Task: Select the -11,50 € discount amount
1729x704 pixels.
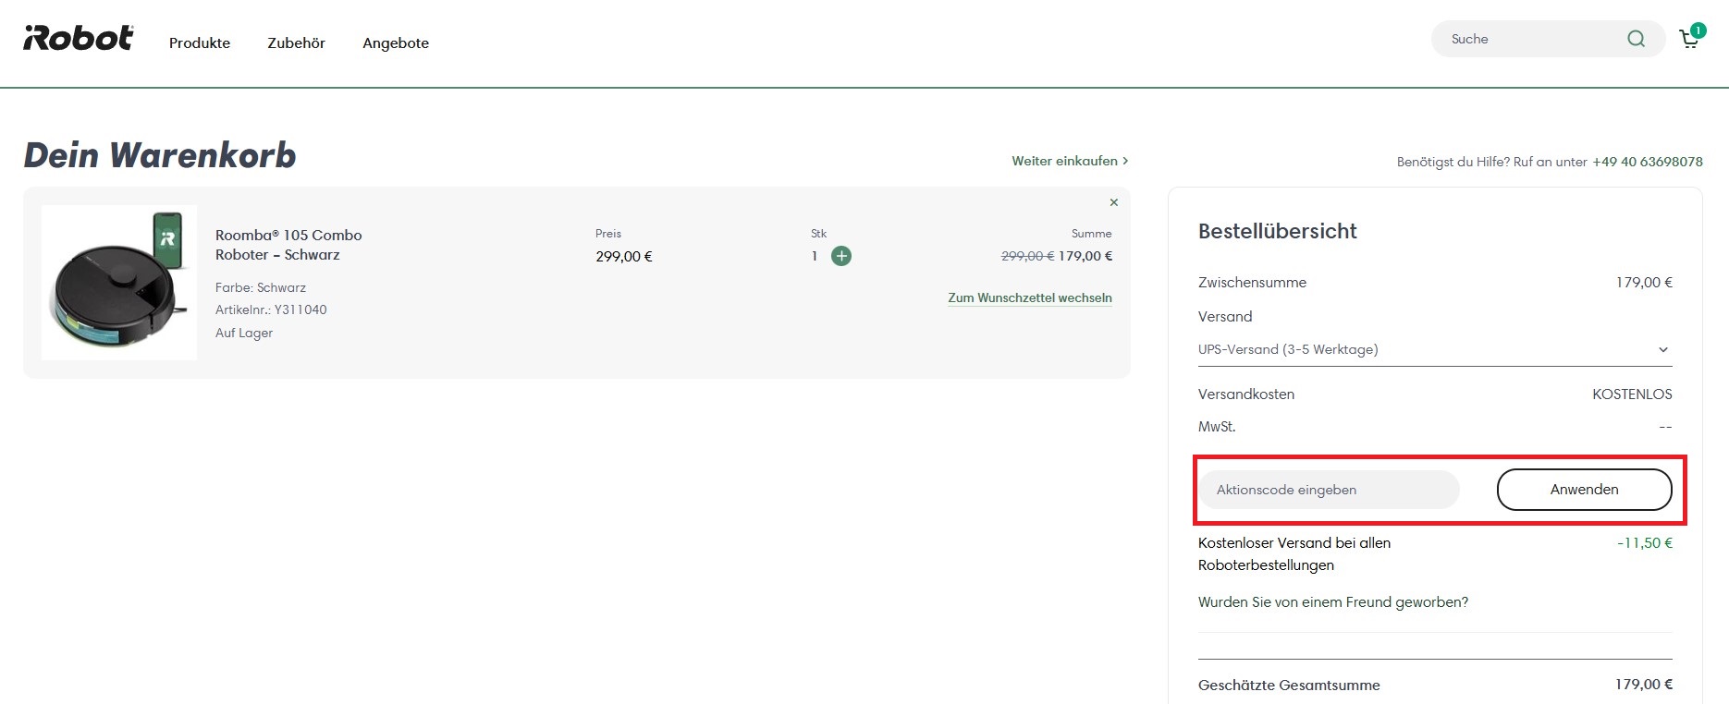Action: tap(1645, 543)
